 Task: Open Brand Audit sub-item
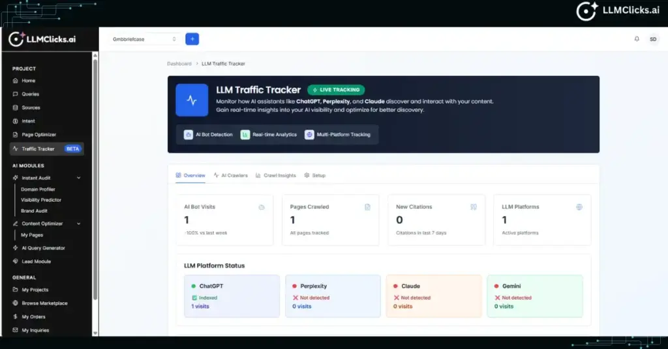tap(34, 211)
